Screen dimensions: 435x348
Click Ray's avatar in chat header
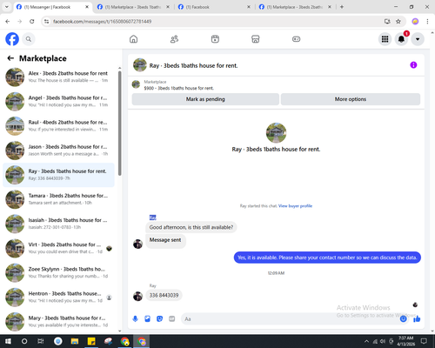point(140,65)
